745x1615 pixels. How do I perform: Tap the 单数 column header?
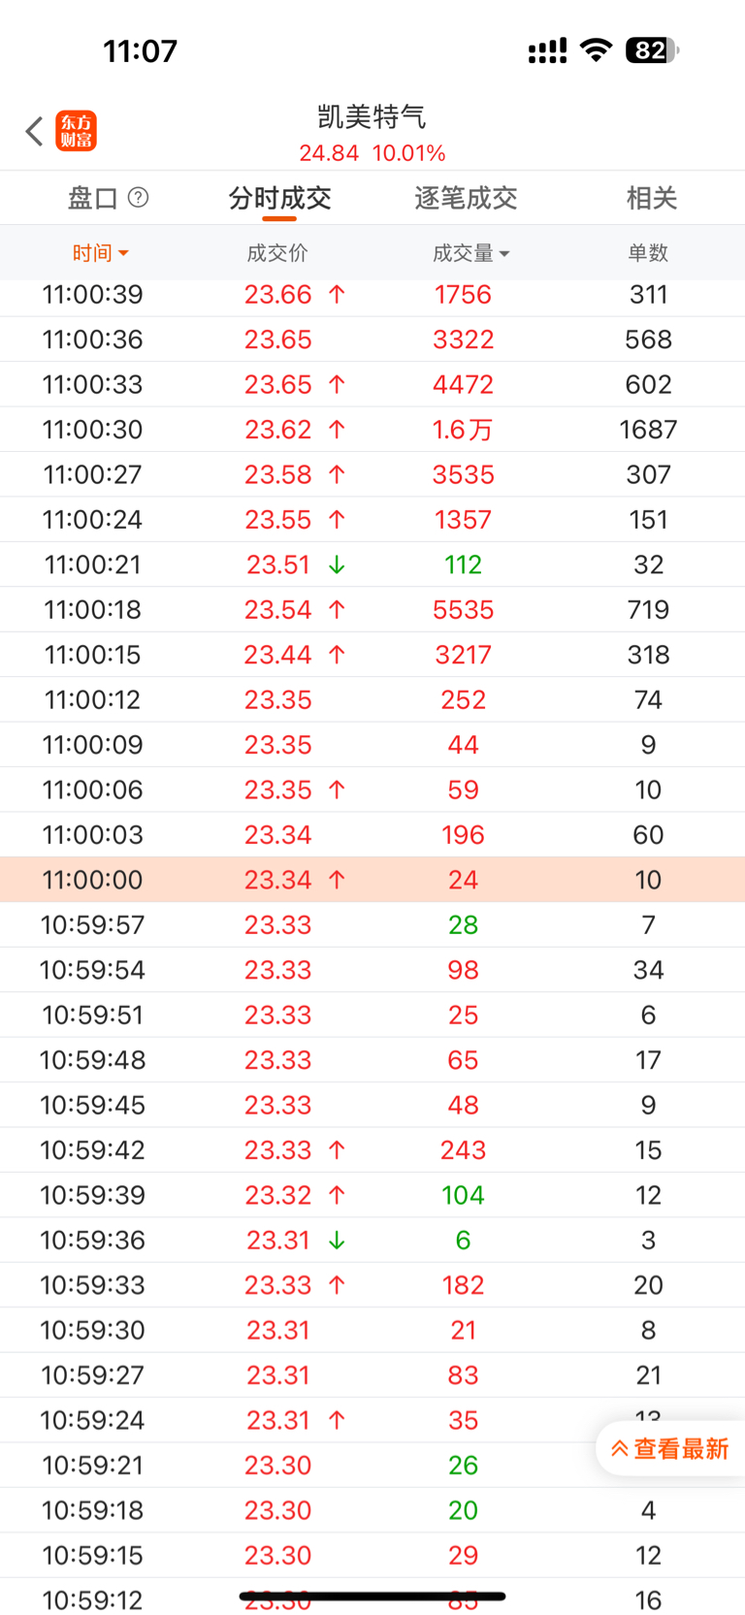(x=648, y=253)
